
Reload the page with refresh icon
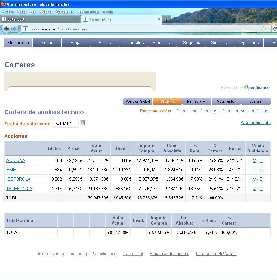[x=275, y=29]
